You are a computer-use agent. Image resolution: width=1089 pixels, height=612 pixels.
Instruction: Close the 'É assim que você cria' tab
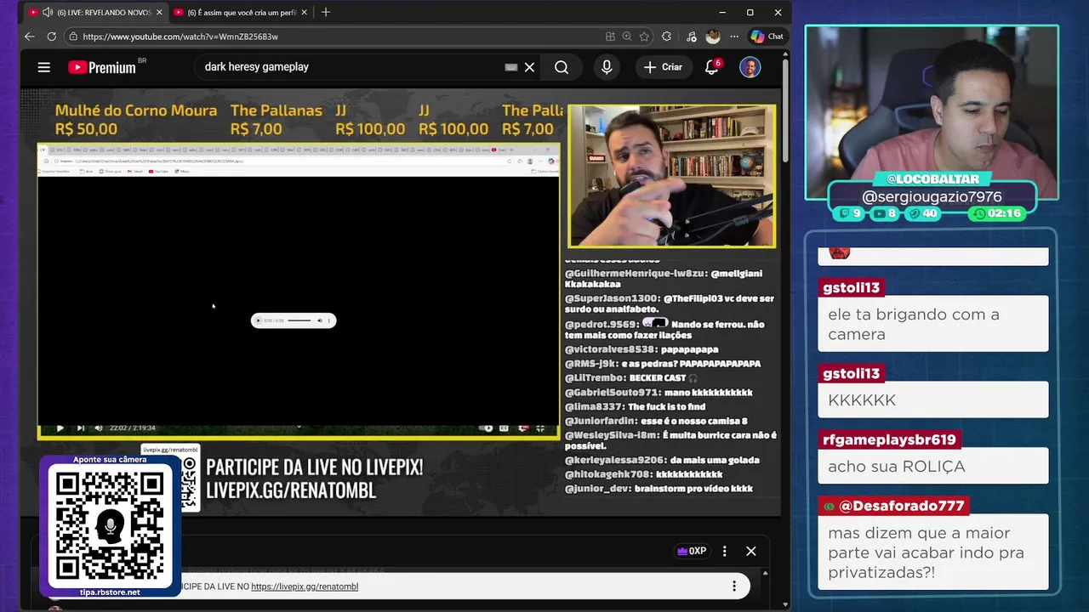pos(304,13)
